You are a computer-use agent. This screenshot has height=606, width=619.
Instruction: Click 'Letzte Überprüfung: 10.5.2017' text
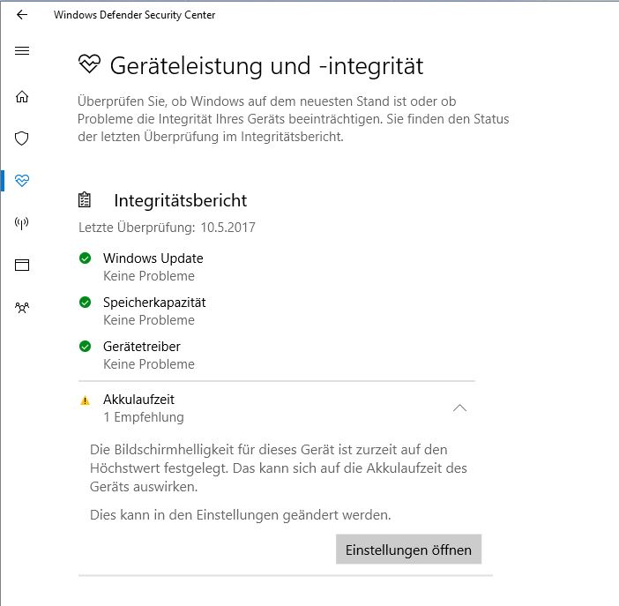[167, 228]
